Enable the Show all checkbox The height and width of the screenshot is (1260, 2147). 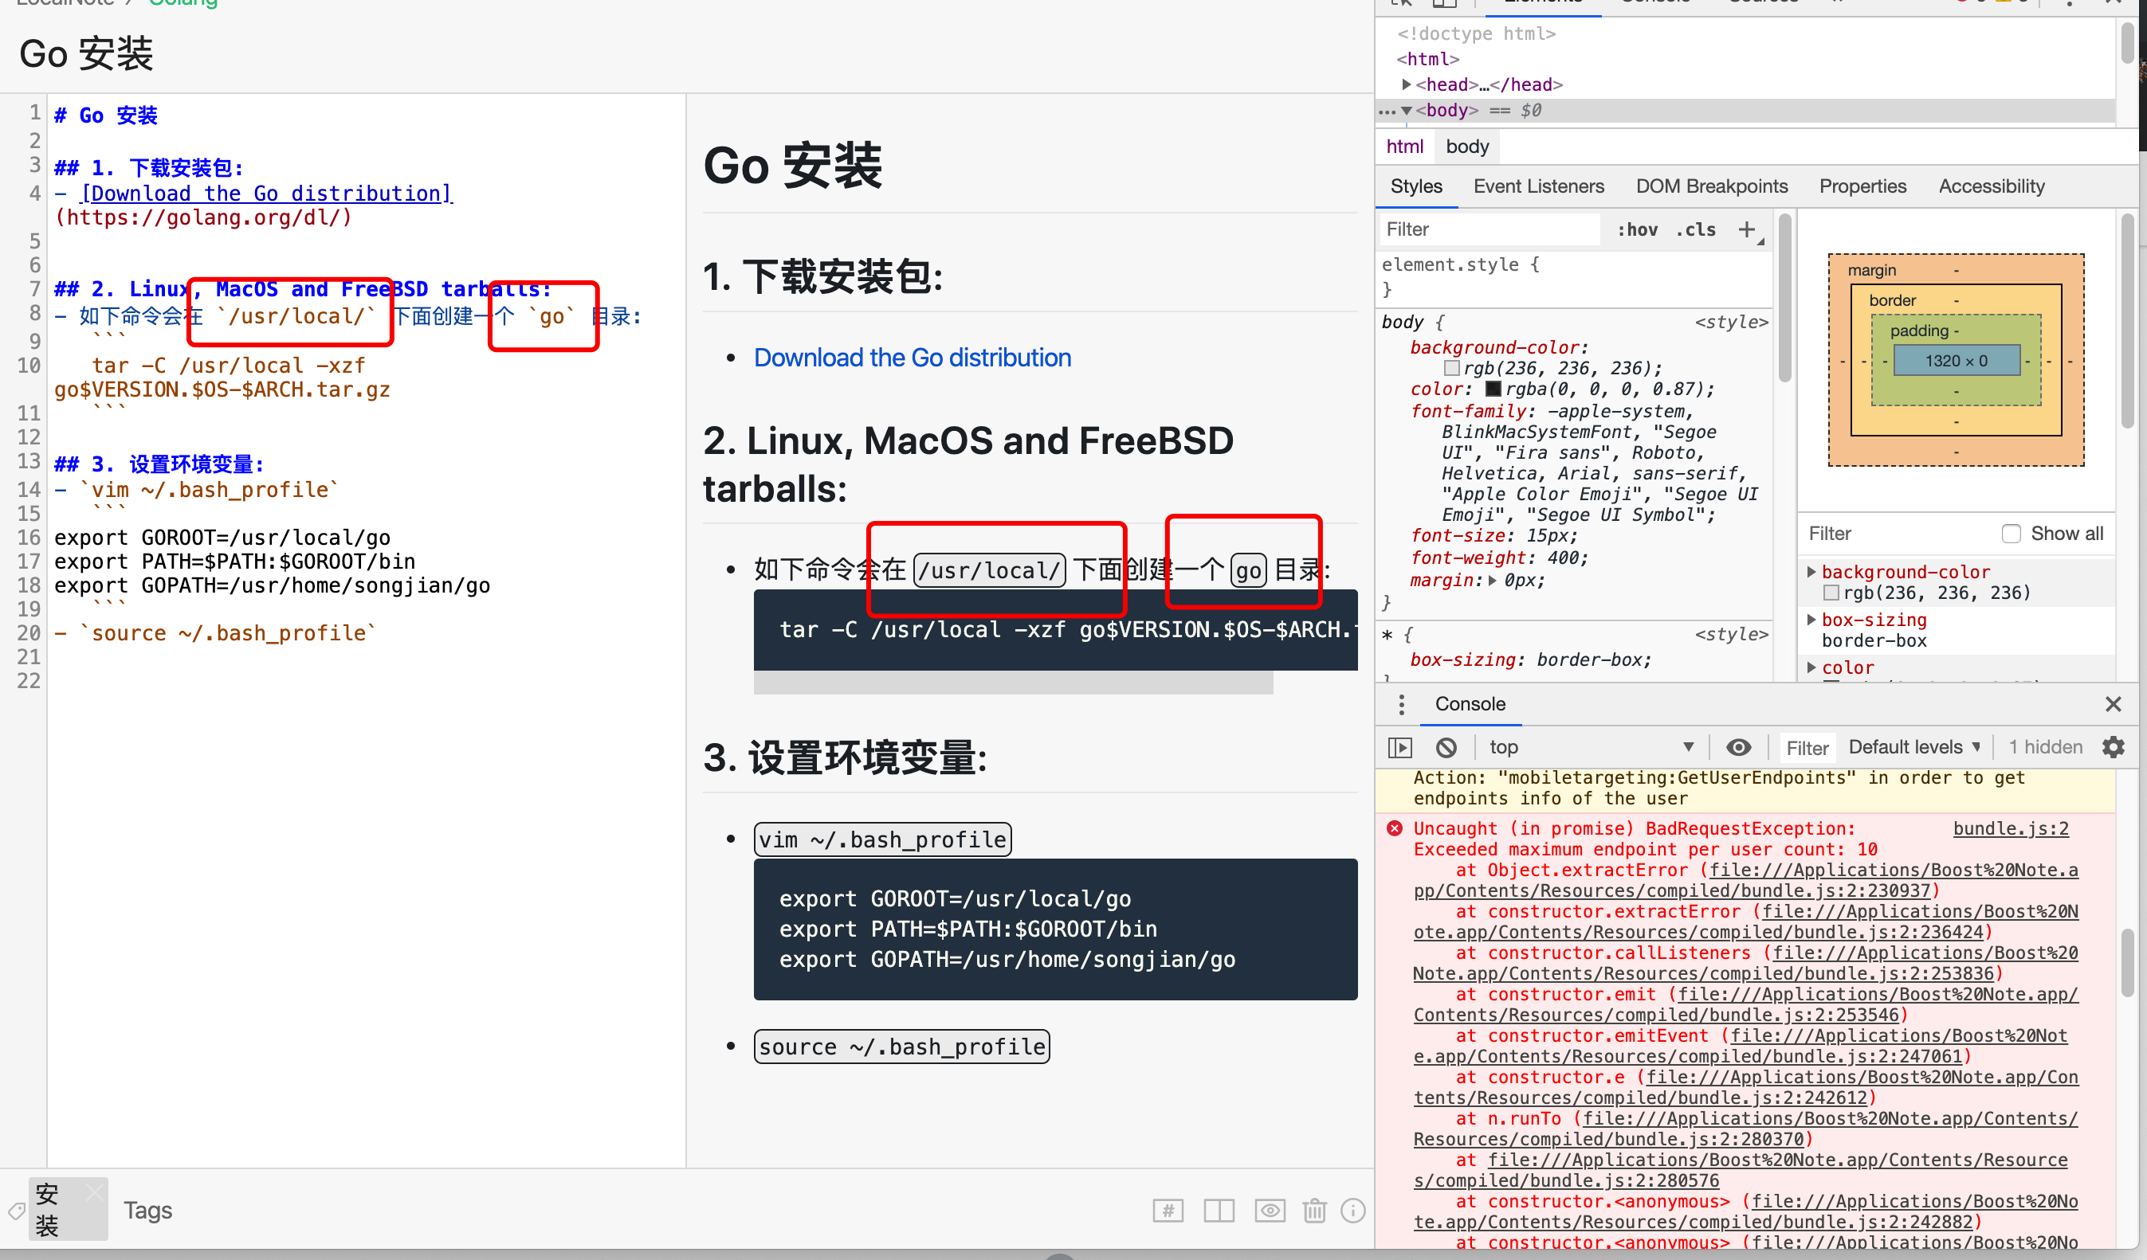(x=2011, y=534)
